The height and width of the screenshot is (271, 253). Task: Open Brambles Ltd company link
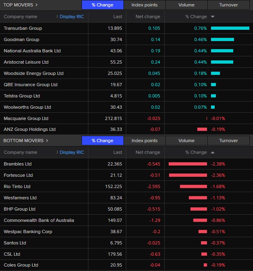[17, 164]
